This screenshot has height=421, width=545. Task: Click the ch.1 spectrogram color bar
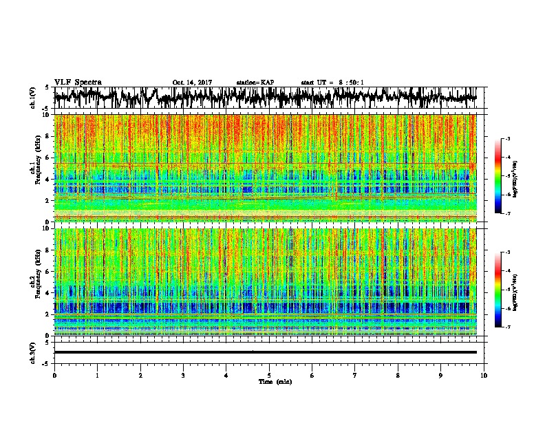click(498, 176)
